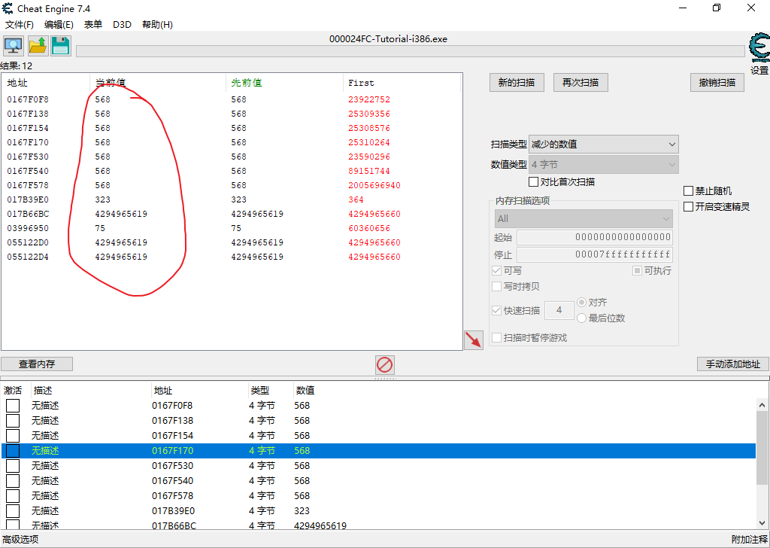Click the fast scan alignment value field
770x548 pixels.
tap(559, 310)
